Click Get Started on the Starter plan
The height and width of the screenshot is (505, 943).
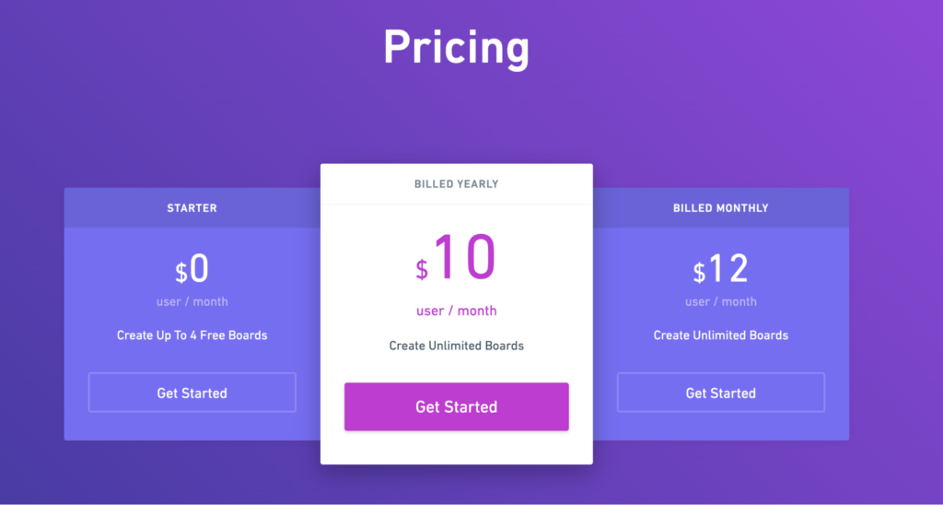click(192, 393)
